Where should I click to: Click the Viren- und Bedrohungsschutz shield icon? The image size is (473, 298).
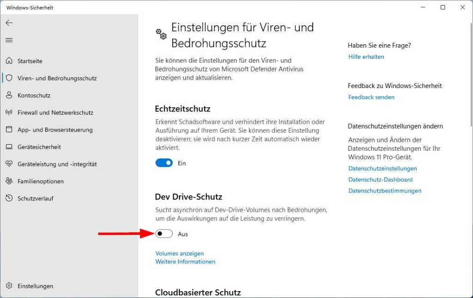tap(10, 78)
